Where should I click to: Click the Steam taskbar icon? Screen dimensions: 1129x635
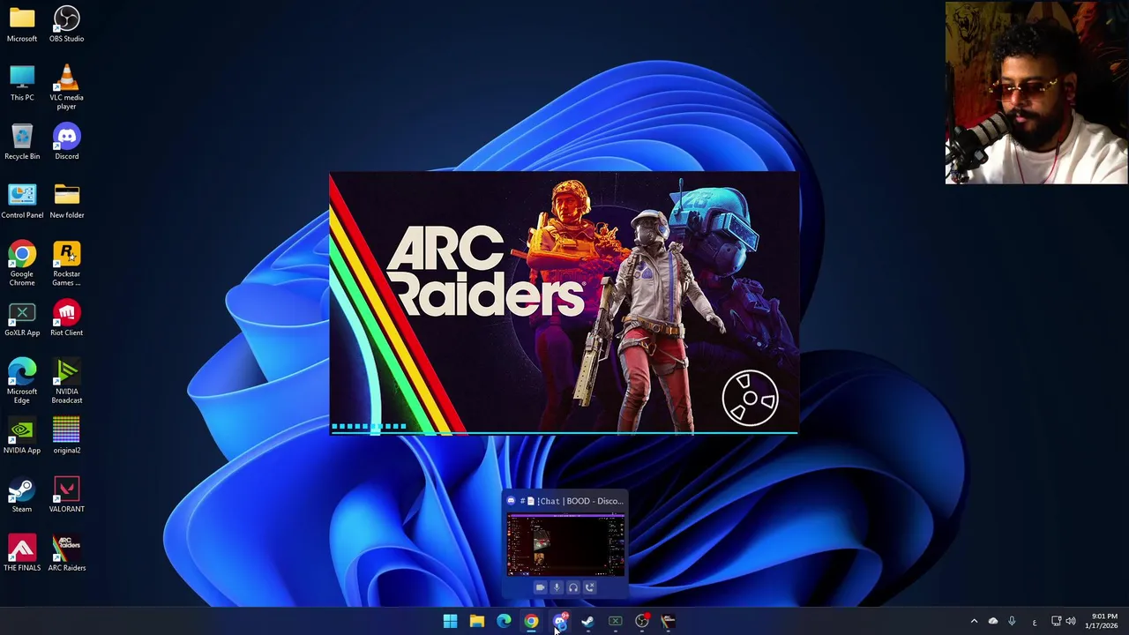pos(587,622)
